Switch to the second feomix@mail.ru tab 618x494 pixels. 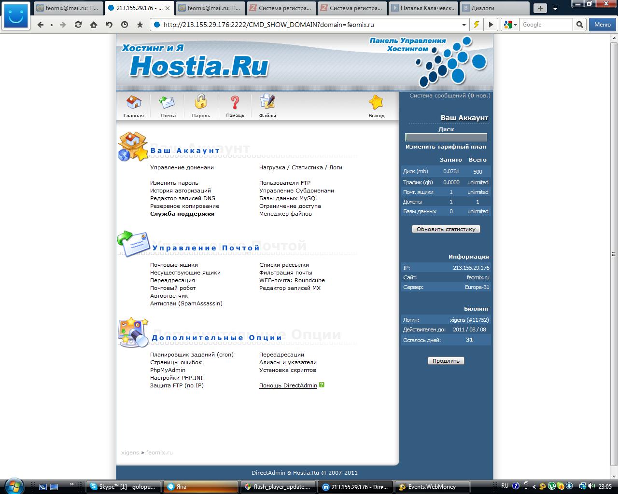point(210,8)
